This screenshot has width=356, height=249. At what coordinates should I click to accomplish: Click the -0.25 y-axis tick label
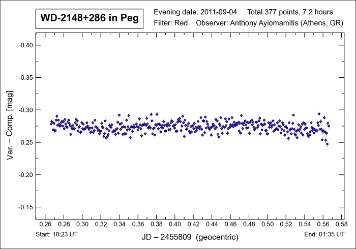(25, 142)
